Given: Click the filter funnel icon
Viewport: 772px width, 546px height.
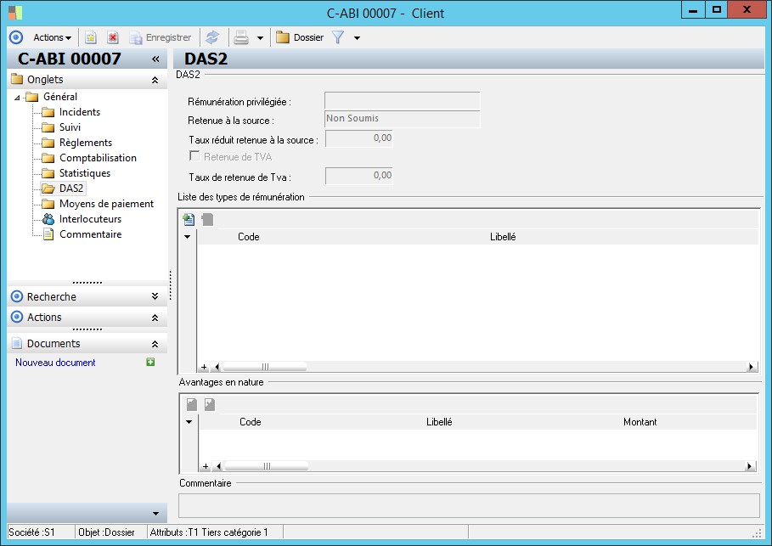Looking at the screenshot, I should (338, 37).
